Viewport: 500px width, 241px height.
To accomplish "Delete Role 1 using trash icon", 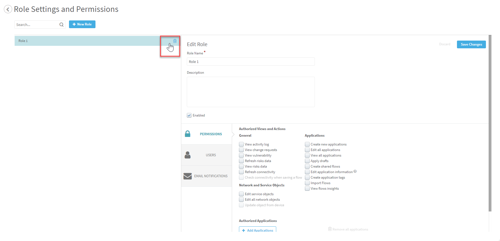I will coord(175,41).
